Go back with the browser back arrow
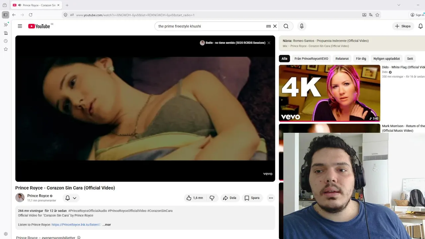Image resolution: width=425 pixels, height=239 pixels. coord(14,15)
